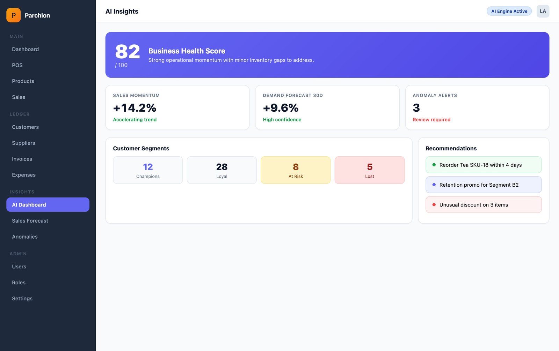Open the Customers ledger
This screenshot has width=559, height=351.
(25, 127)
